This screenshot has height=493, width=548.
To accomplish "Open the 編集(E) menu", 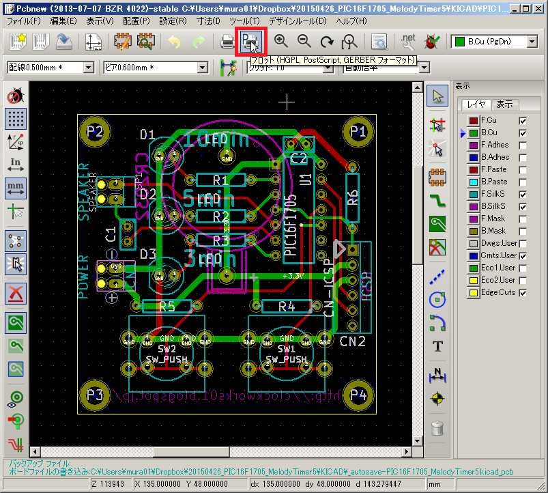I will [x=63, y=21].
